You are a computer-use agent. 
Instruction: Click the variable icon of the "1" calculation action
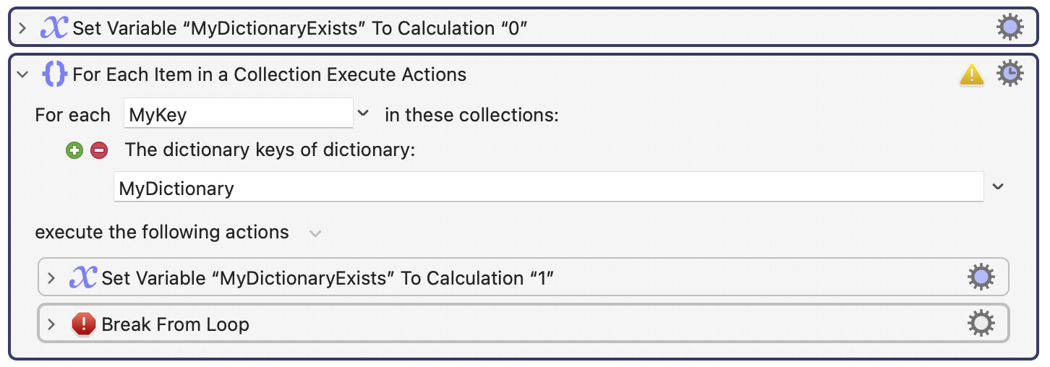click(83, 278)
